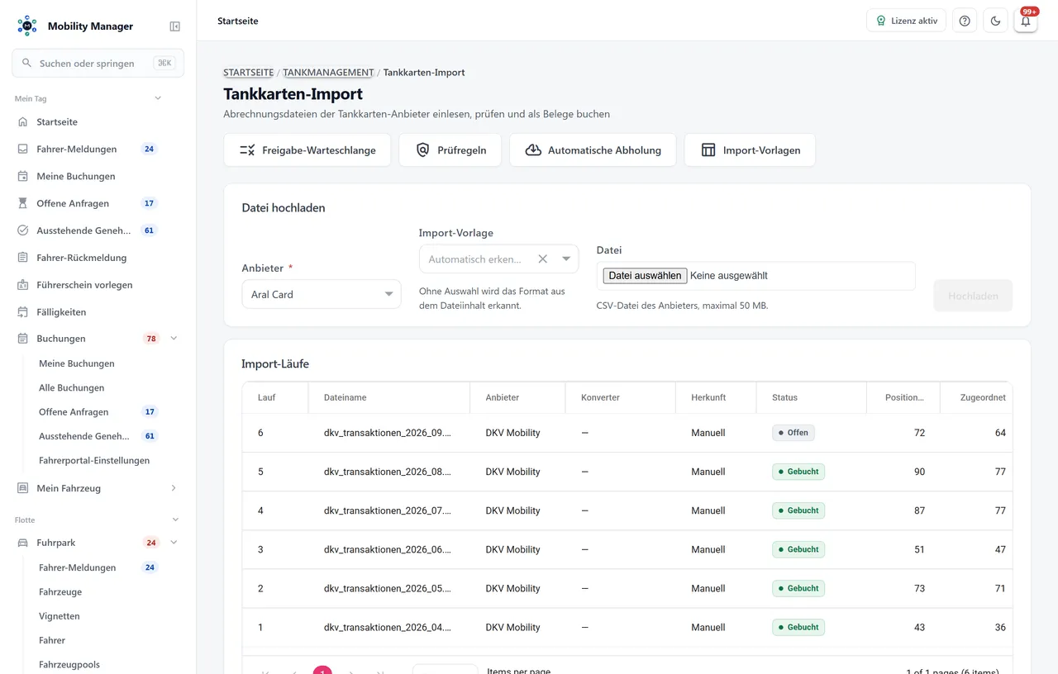Open the Import-Vorlage dropdown arrow
The image size is (1058, 674).
coord(566,259)
